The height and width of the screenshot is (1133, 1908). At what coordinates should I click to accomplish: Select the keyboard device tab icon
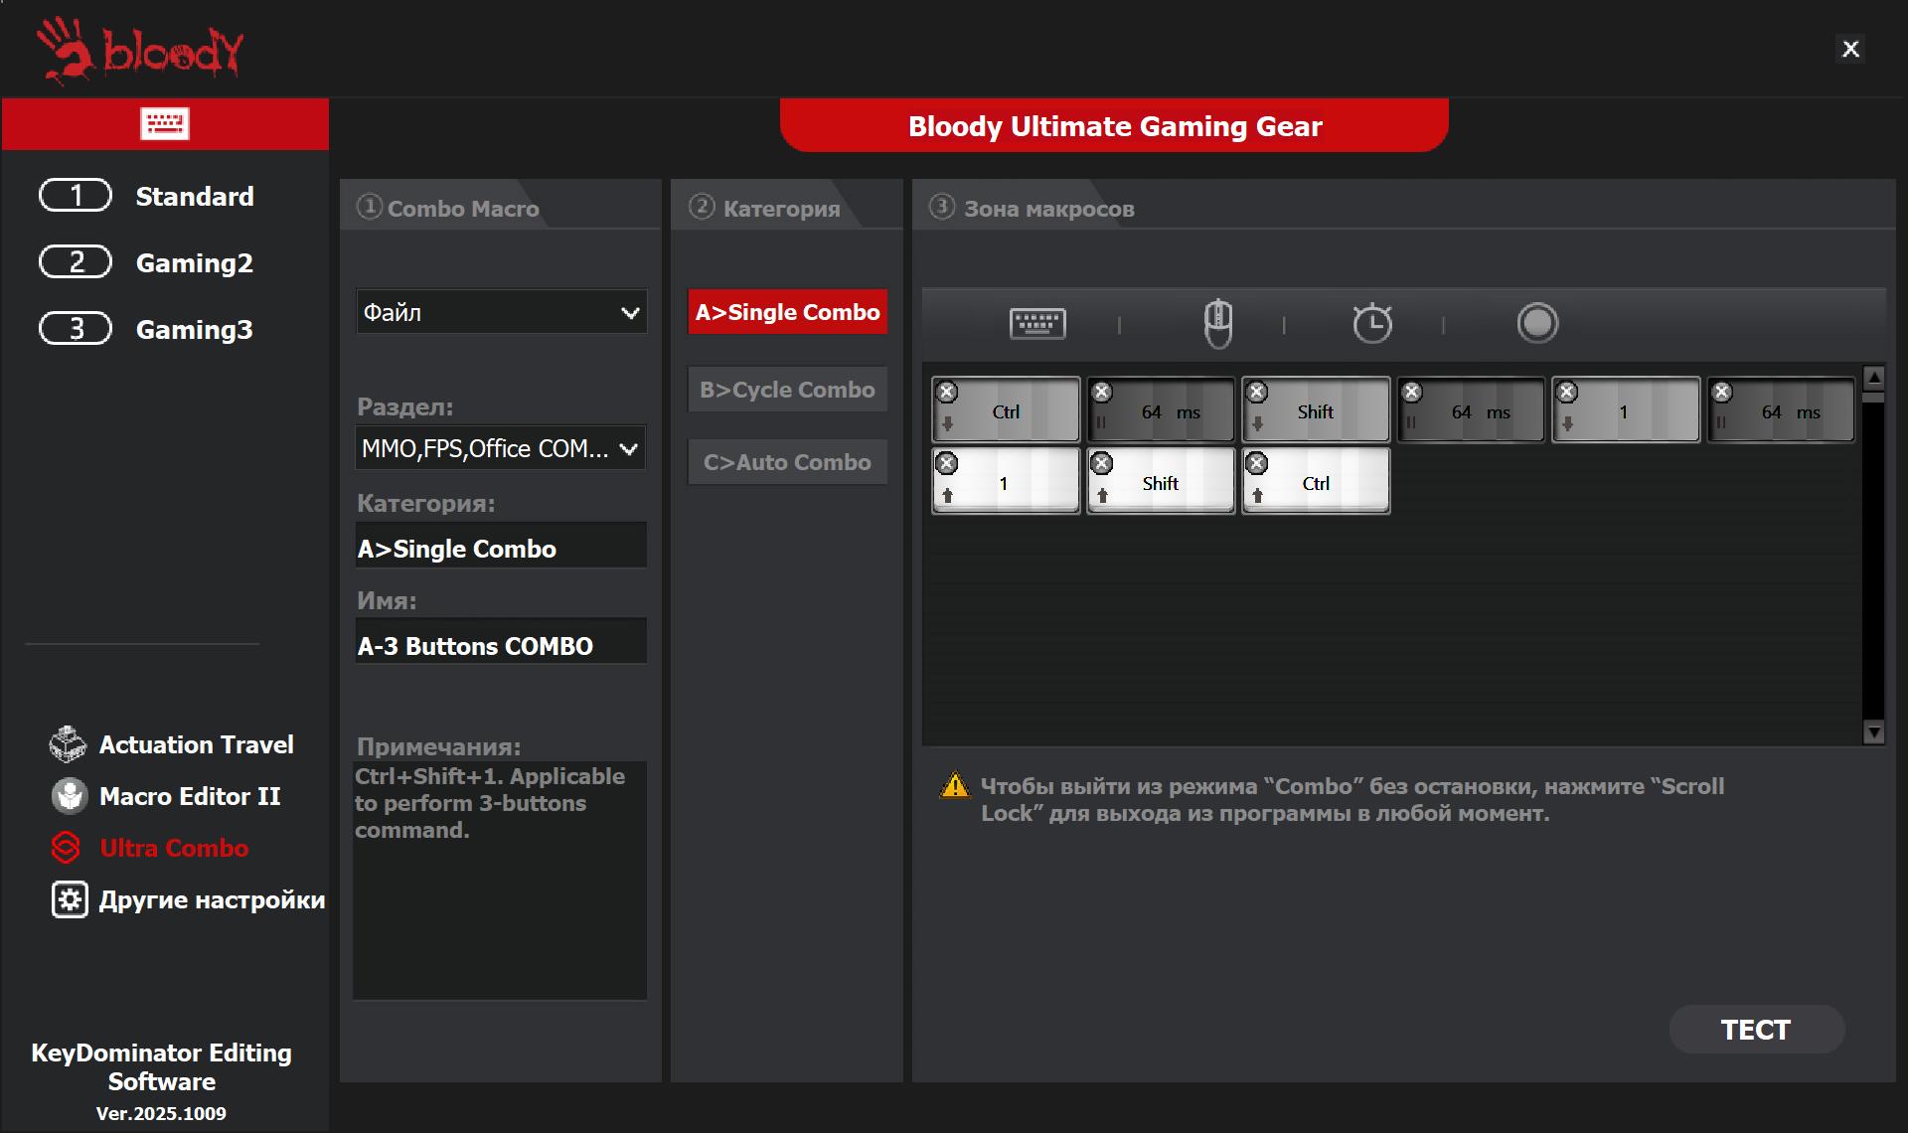165,124
